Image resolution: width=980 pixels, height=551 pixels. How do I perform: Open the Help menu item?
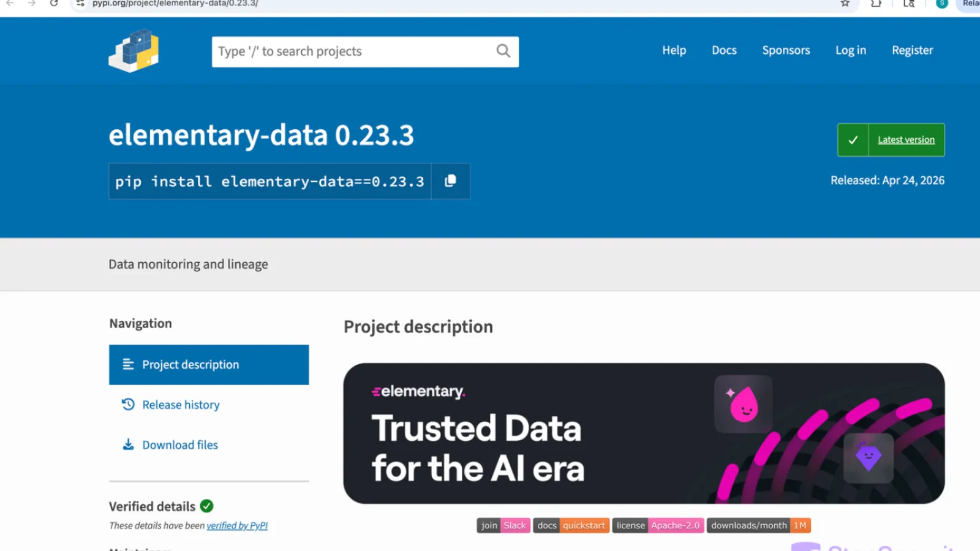674,50
